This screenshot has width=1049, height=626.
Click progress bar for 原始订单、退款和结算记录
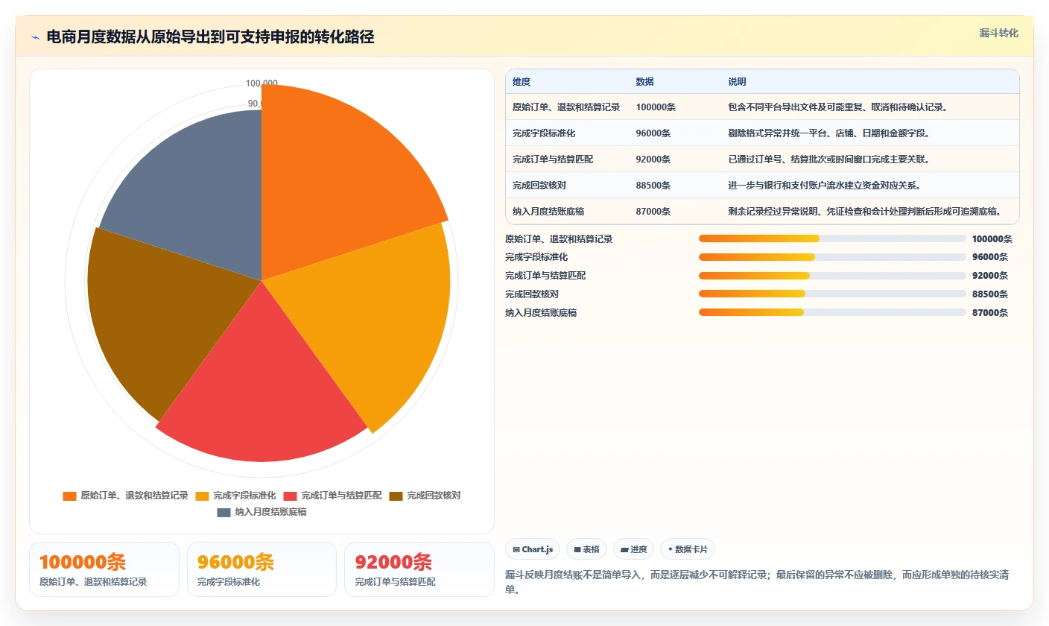pyautogui.click(x=832, y=238)
